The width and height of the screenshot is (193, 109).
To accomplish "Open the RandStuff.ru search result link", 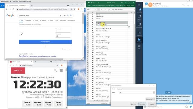I will point(38,56).
